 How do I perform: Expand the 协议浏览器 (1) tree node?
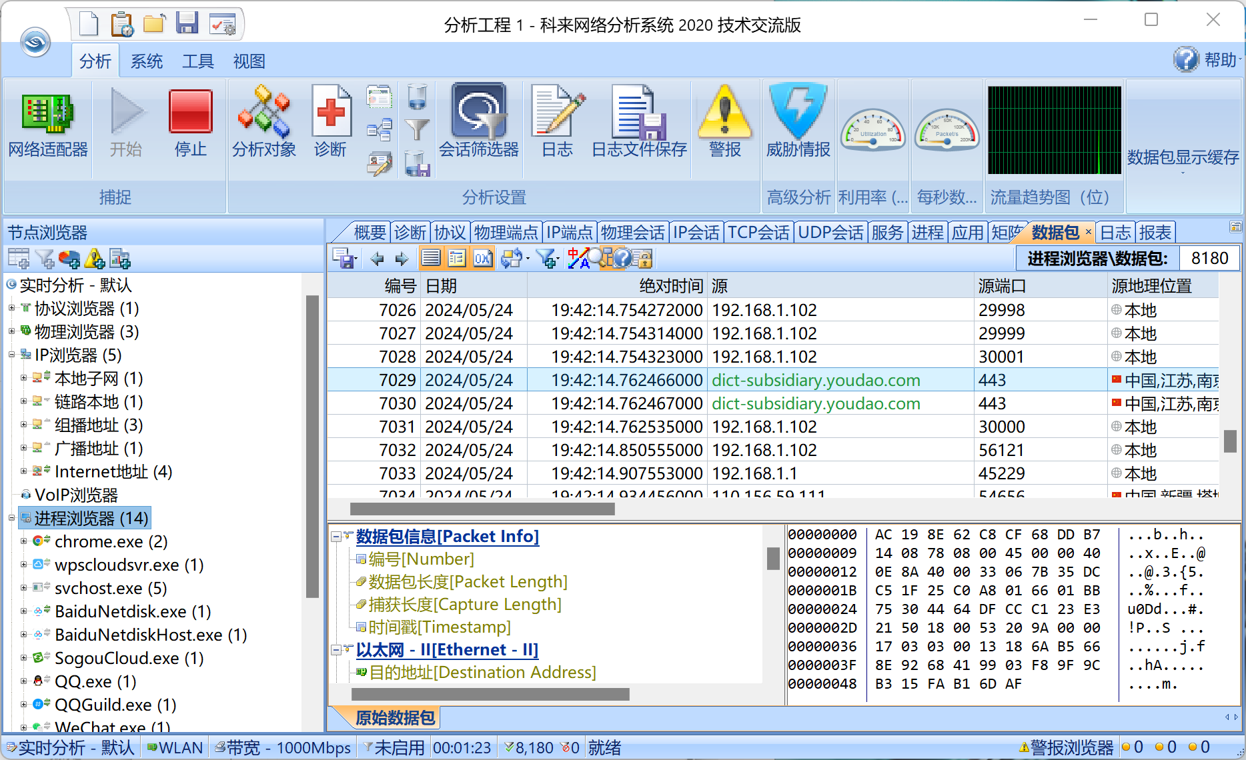click(x=11, y=308)
